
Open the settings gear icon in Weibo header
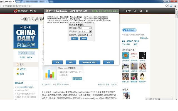click(x=147, y=11)
